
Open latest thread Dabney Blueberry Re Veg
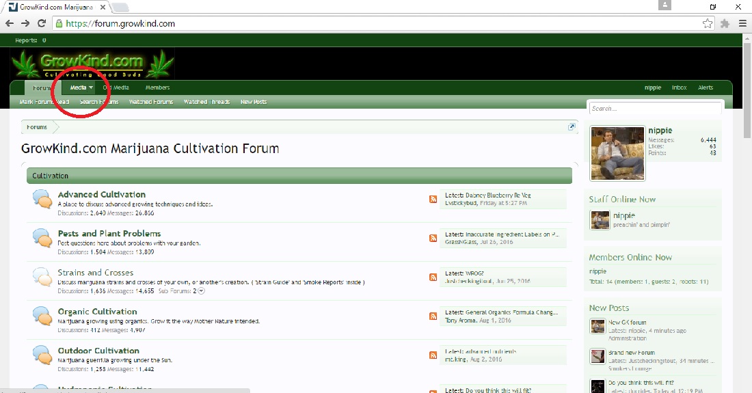[498, 195]
